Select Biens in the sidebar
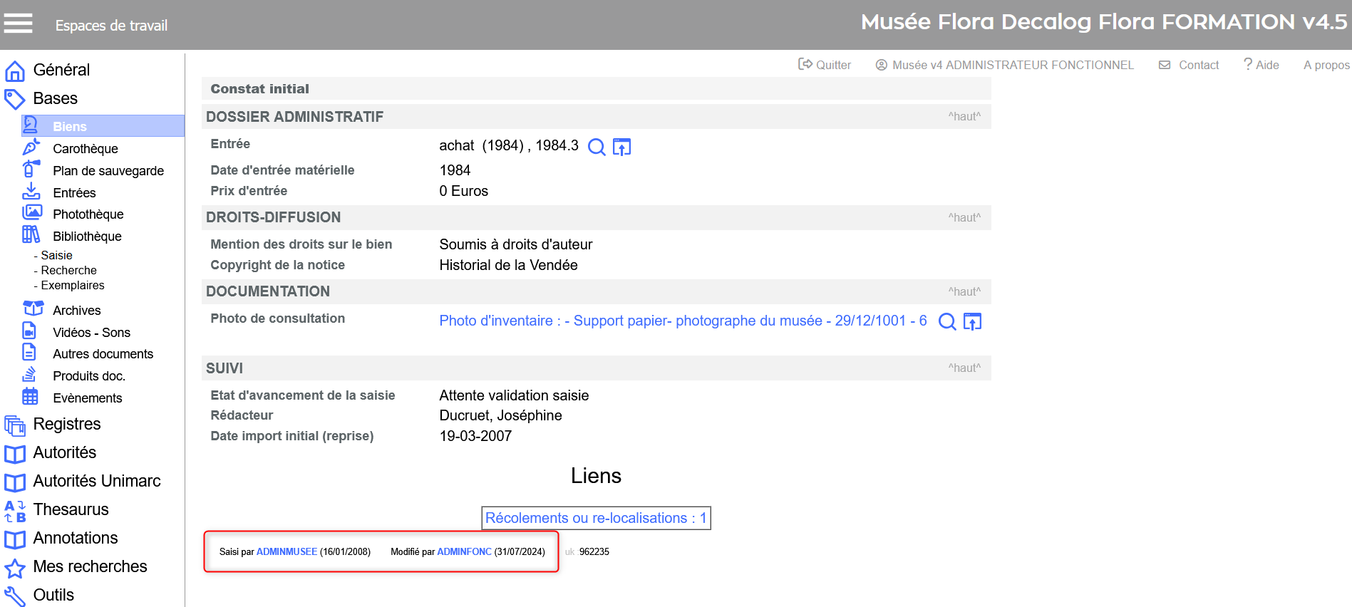Viewport: 1352px width, 607px height. [70, 126]
